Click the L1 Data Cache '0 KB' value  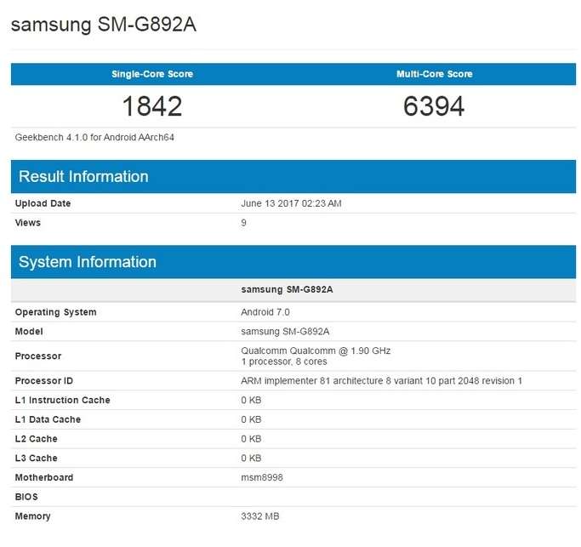(251, 419)
